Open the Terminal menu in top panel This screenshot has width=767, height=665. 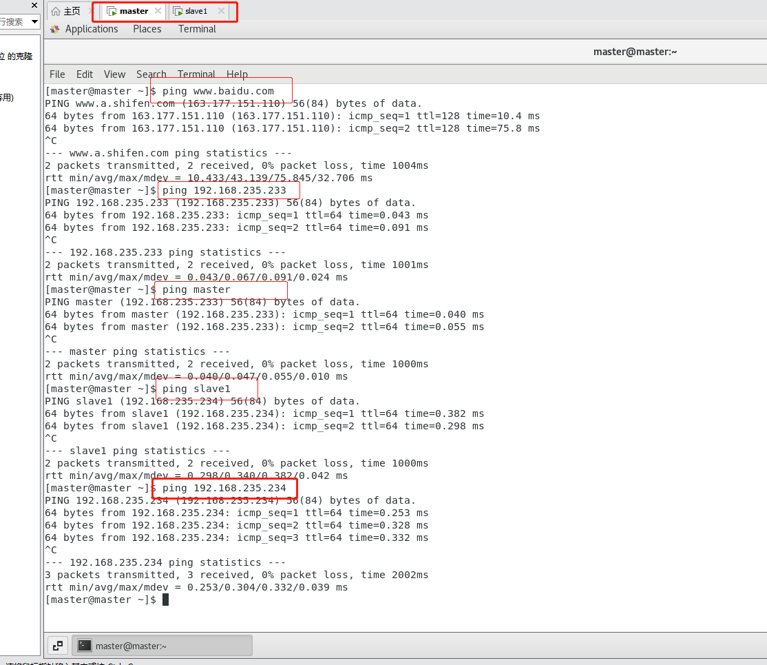pyautogui.click(x=197, y=29)
